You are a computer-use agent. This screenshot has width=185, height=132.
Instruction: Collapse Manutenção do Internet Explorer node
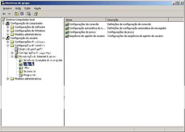coord(12,57)
